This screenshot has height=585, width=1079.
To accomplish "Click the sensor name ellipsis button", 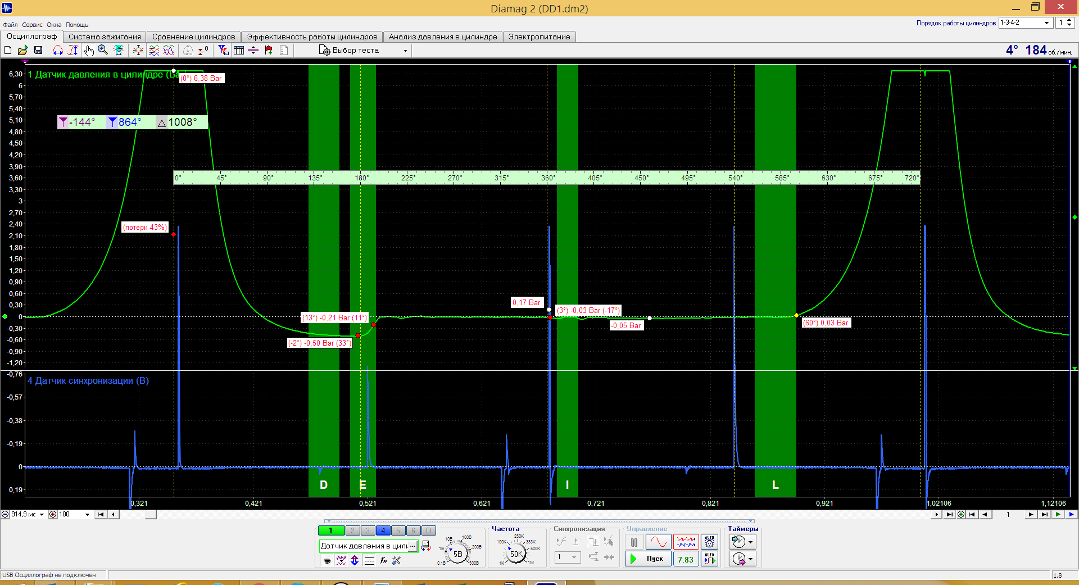I will pyautogui.click(x=413, y=546).
